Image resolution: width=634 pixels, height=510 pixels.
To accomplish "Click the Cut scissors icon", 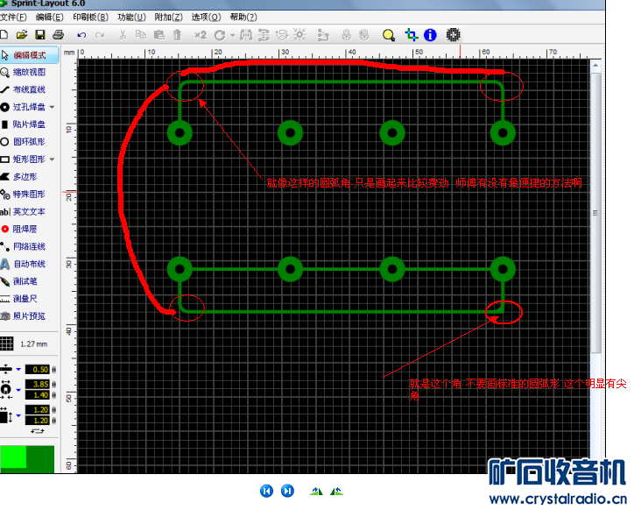I will 123,35.
